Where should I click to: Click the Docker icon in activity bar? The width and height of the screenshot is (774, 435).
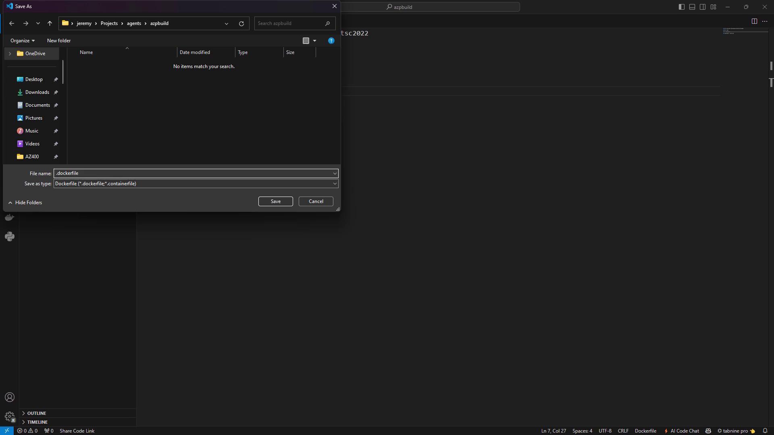(10, 218)
